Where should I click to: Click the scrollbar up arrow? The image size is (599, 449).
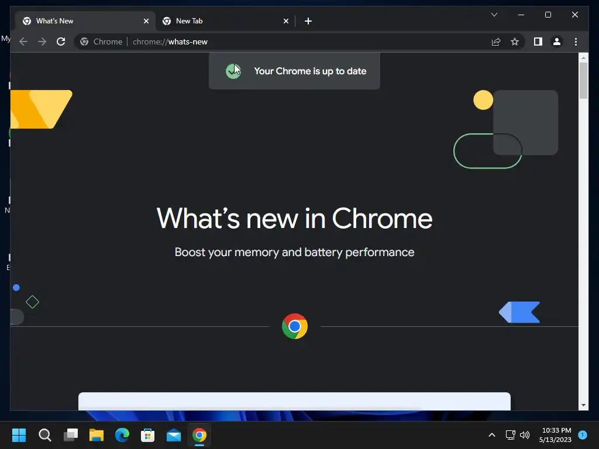click(x=583, y=58)
